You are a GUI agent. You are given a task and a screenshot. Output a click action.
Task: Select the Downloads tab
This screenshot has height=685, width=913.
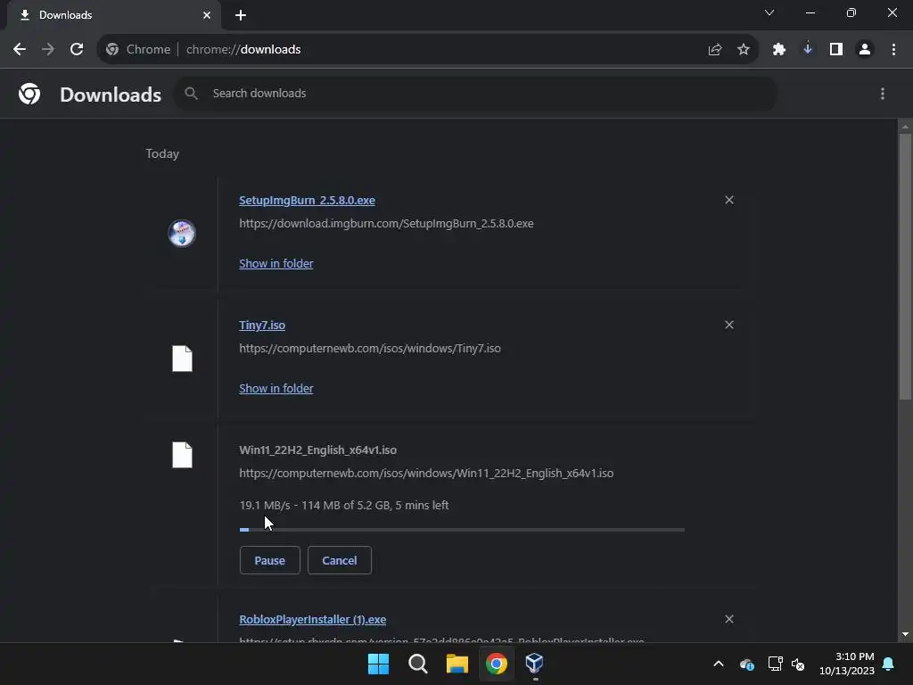(x=113, y=15)
